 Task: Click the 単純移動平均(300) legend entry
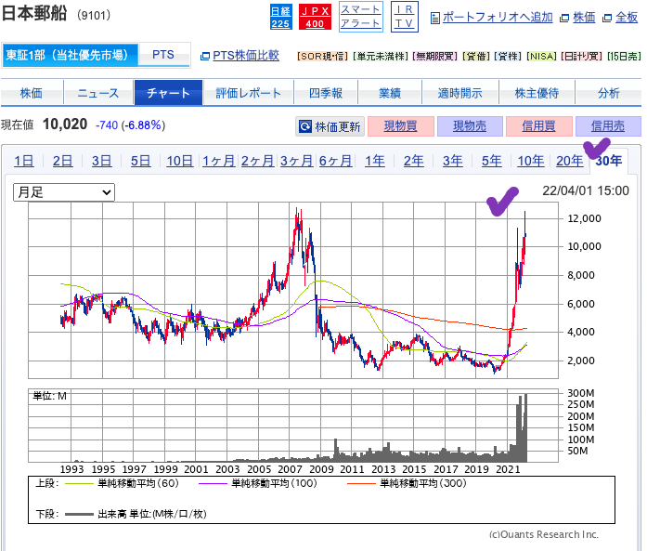(x=407, y=483)
